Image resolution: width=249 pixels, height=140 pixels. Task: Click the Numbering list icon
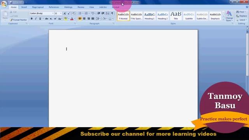86,13
